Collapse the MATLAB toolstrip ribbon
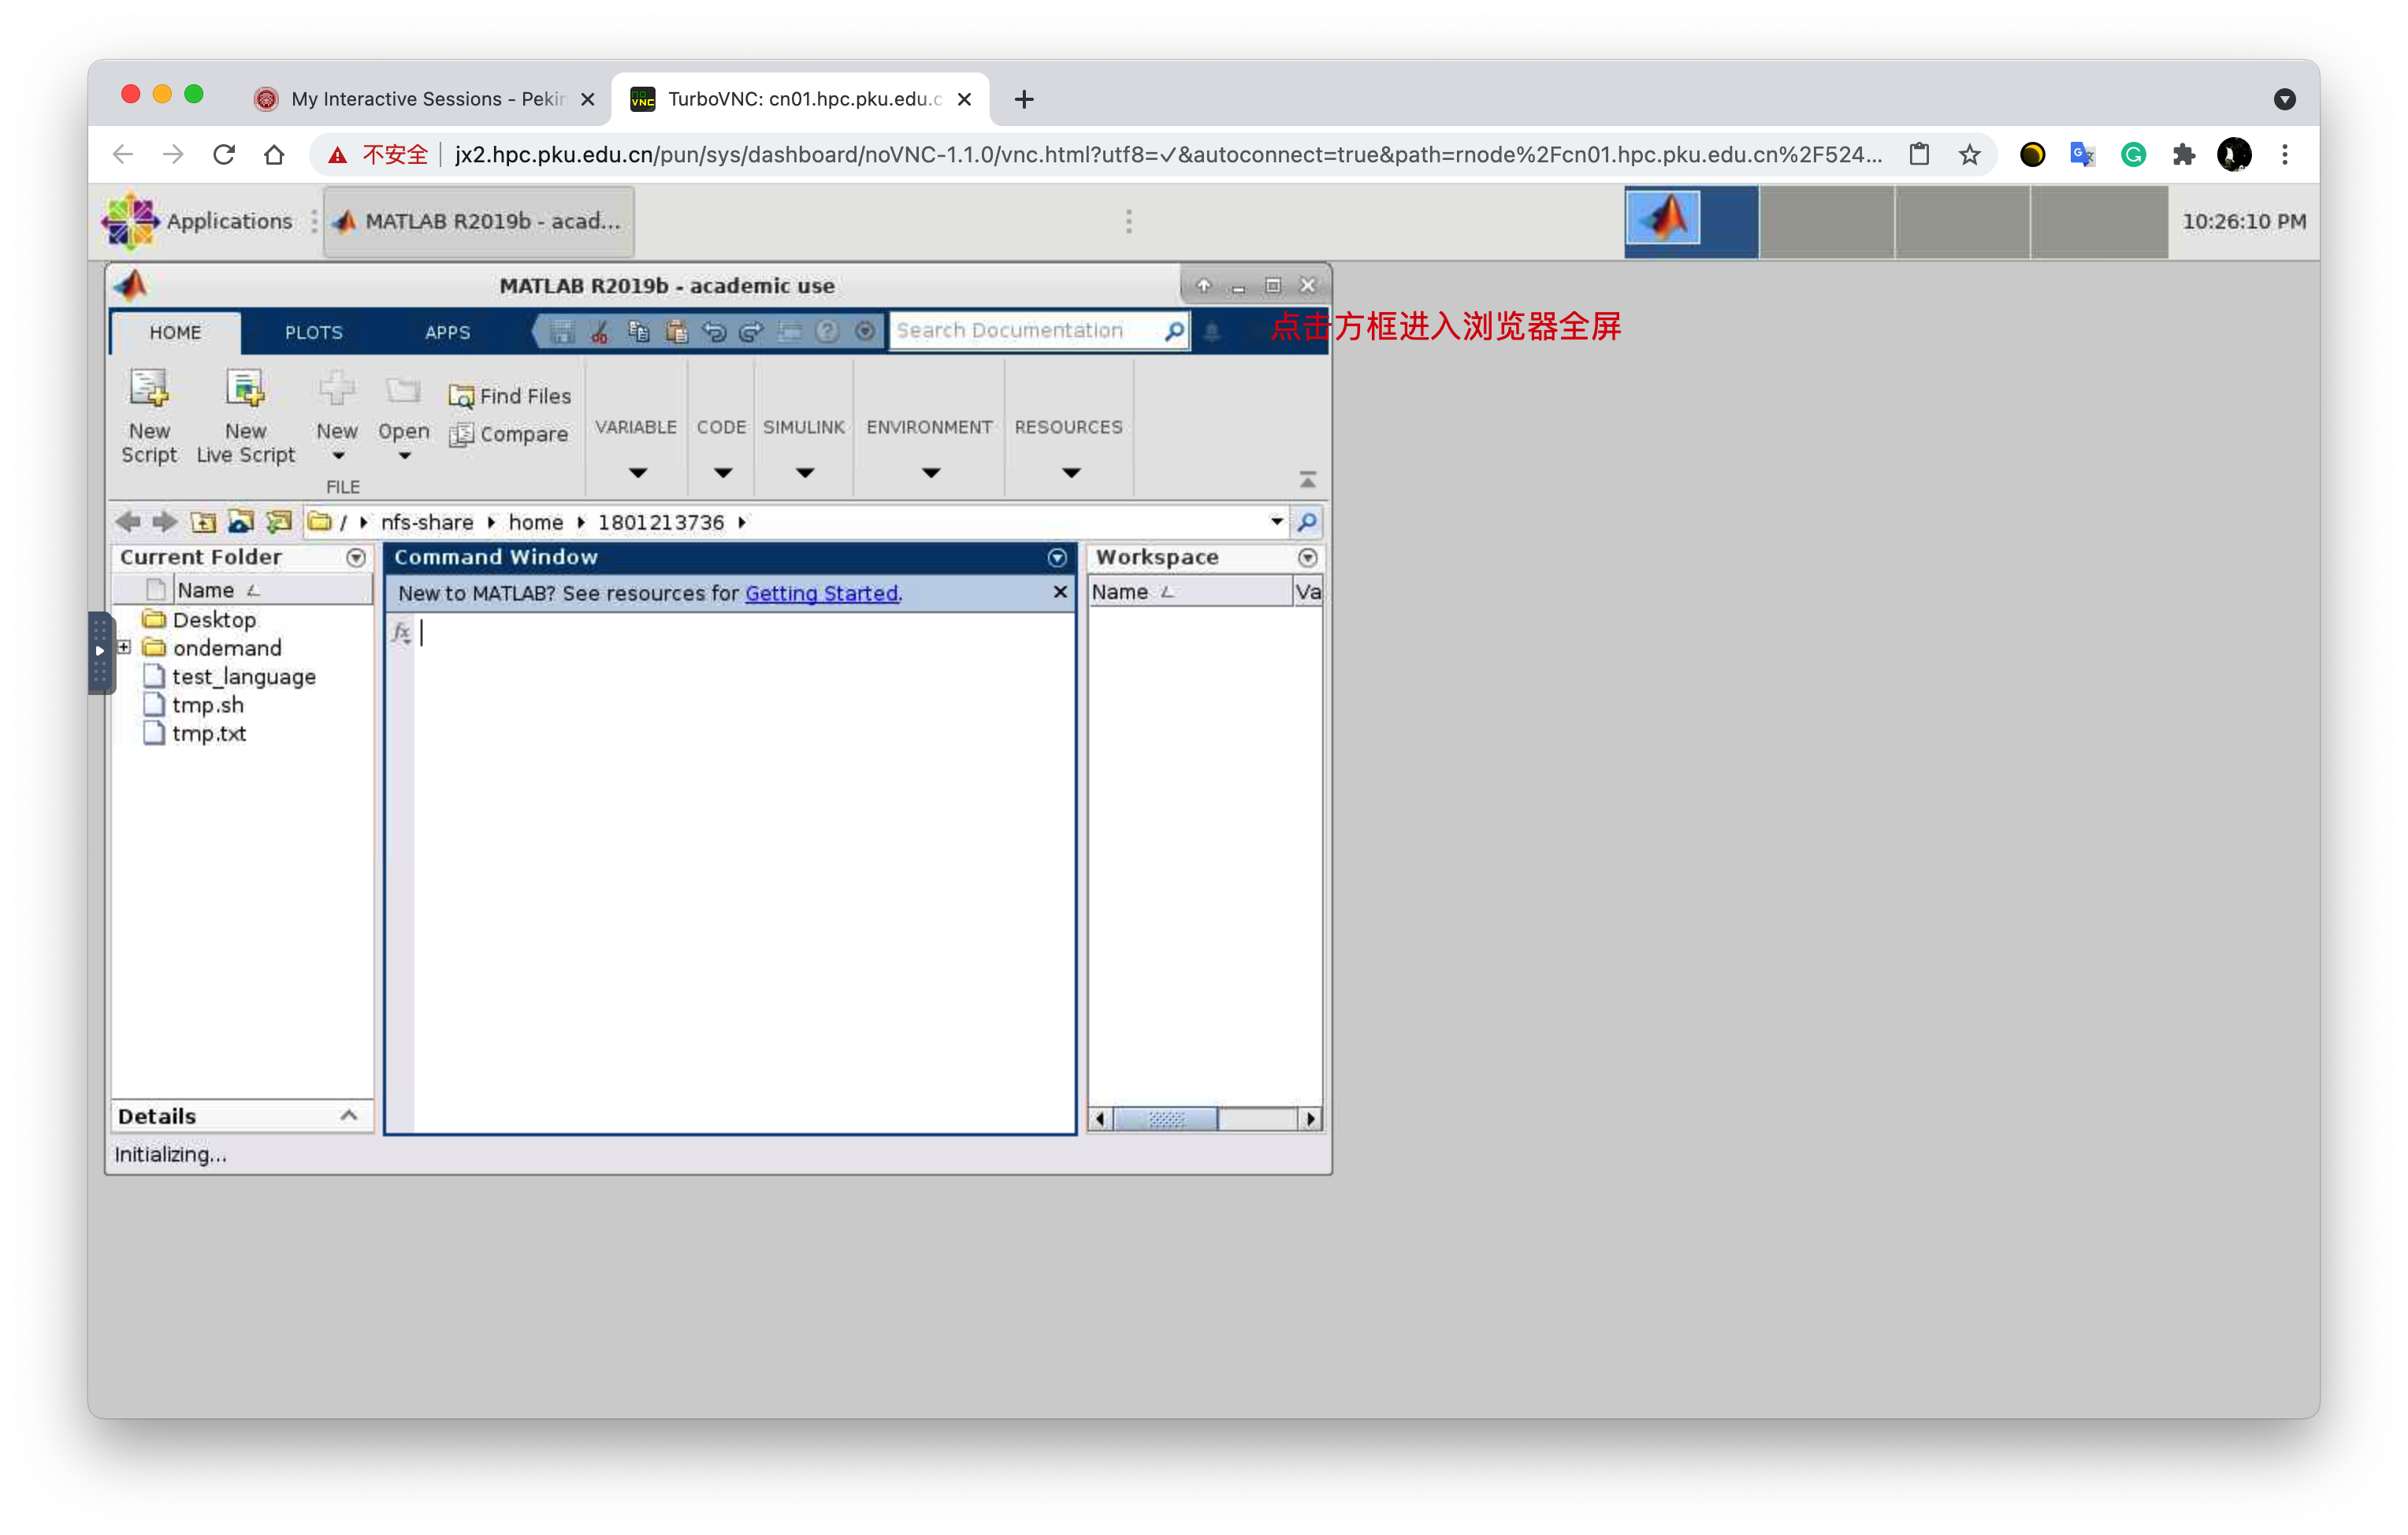 click(1307, 480)
